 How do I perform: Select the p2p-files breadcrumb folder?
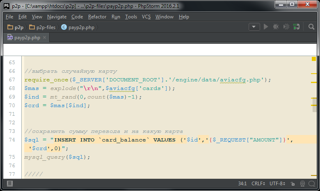[x=42, y=27]
